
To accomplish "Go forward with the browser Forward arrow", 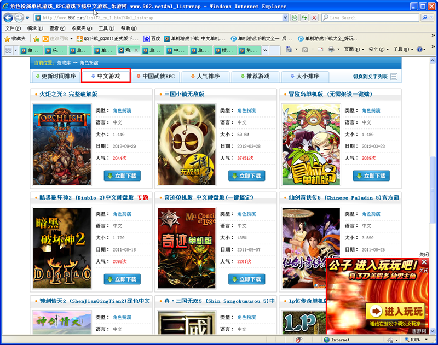I will [19, 18].
